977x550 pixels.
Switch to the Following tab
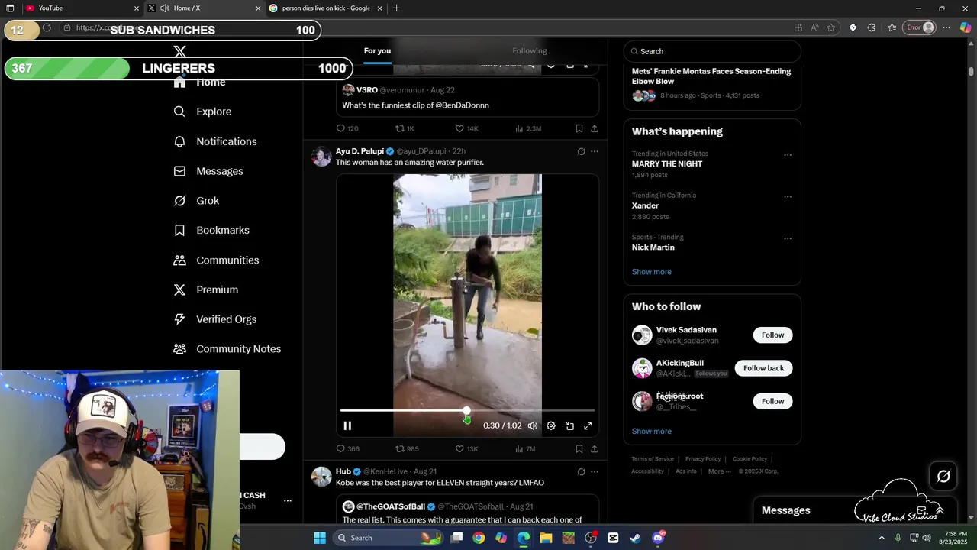click(x=529, y=51)
